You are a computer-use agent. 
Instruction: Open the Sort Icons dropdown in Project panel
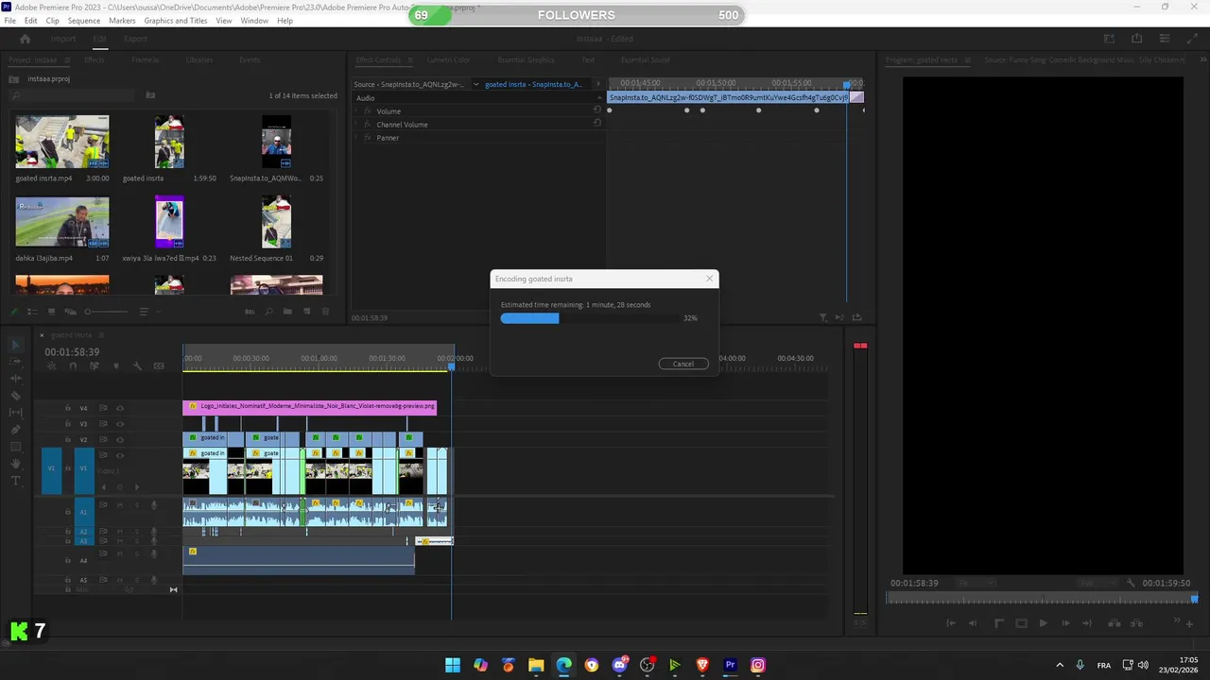(x=144, y=312)
